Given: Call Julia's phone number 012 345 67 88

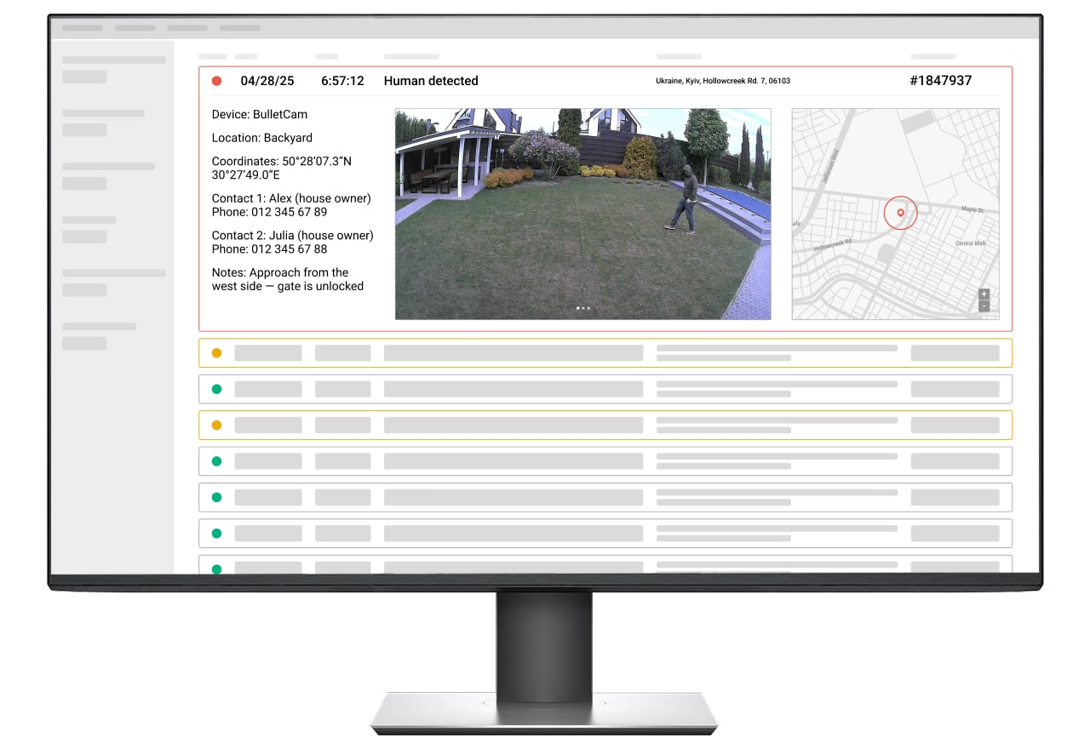Looking at the screenshot, I should point(289,249).
